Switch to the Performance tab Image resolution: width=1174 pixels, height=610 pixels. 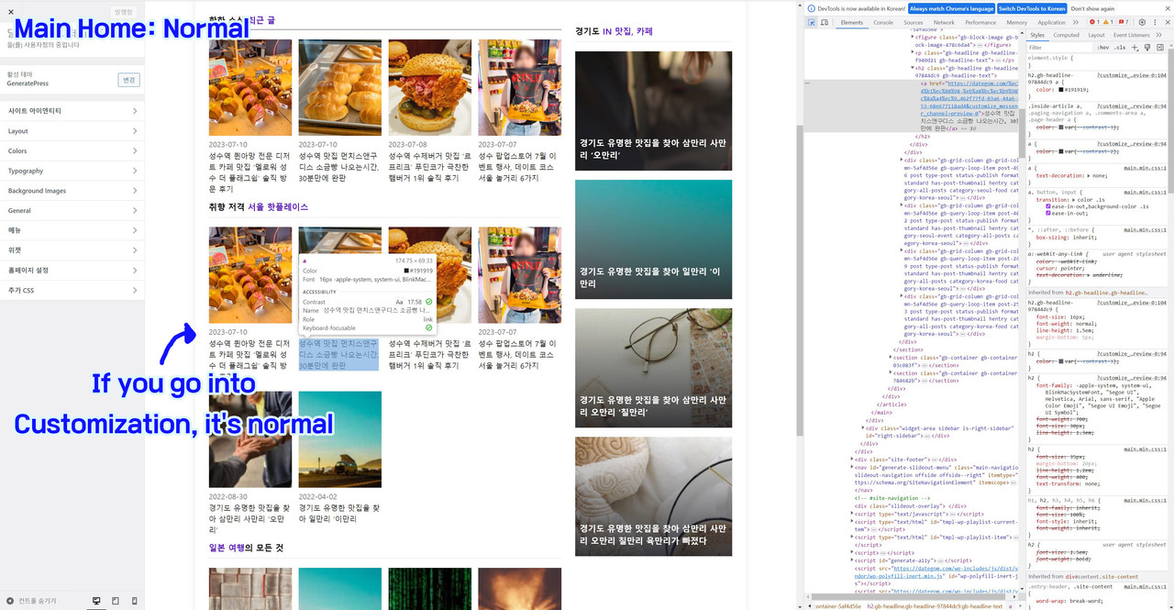coord(980,22)
